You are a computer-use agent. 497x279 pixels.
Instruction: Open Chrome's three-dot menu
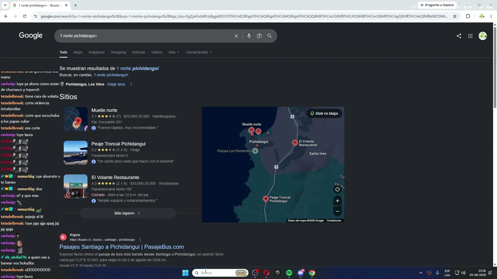[x=491, y=16]
